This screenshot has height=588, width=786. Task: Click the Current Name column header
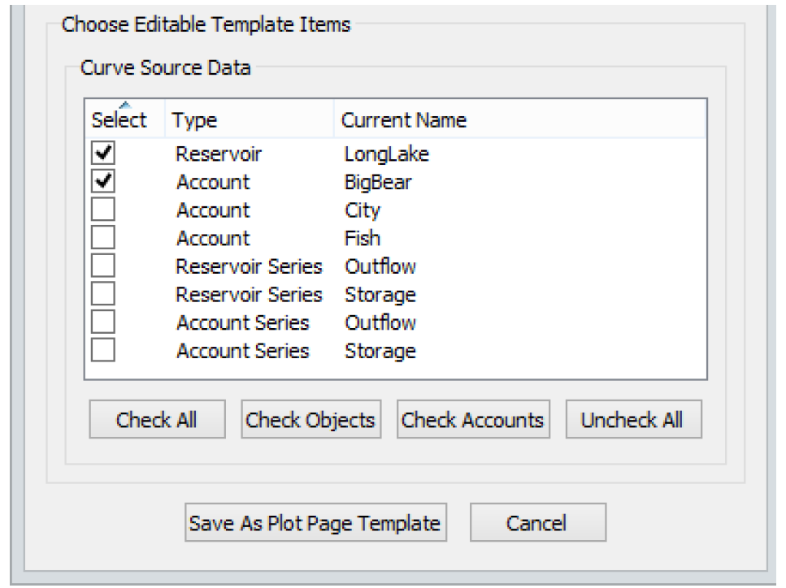[x=403, y=121]
